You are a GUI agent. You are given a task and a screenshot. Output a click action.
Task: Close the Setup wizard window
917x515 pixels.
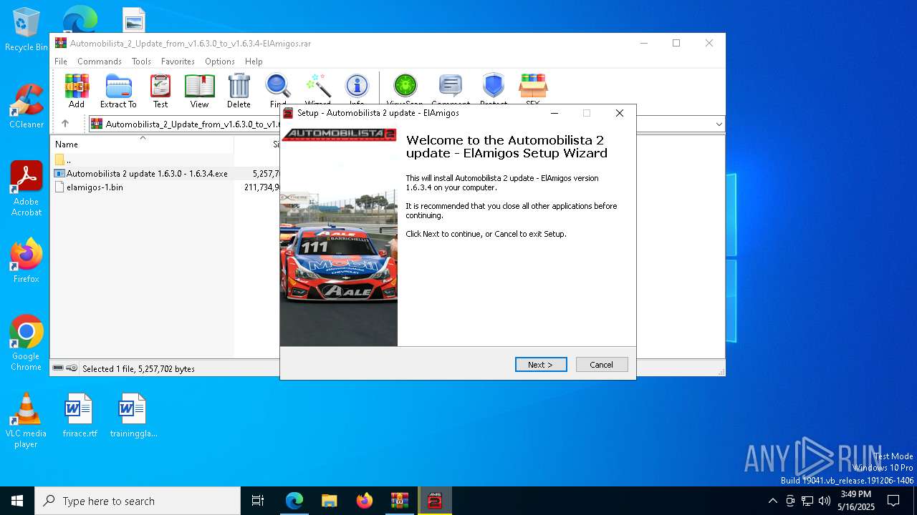coord(620,113)
